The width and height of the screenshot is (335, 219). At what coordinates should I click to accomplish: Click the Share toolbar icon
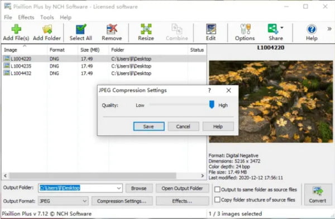(273, 29)
